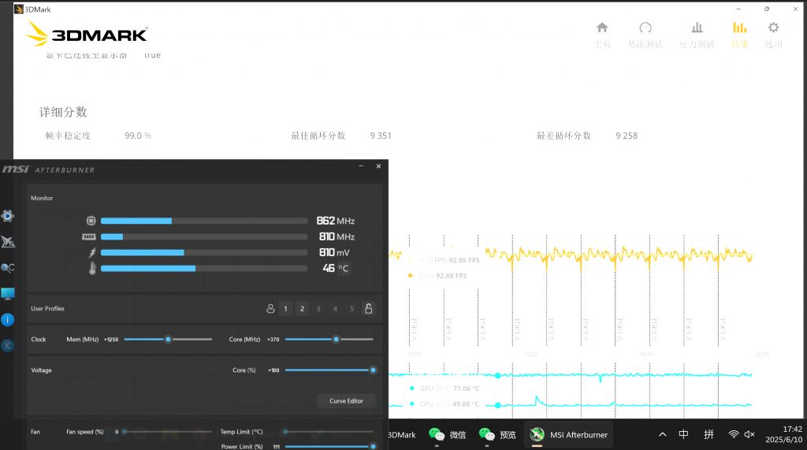Open 3DMark options gear icon
The height and width of the screenshot is (450, 807).
pos(773,34)
